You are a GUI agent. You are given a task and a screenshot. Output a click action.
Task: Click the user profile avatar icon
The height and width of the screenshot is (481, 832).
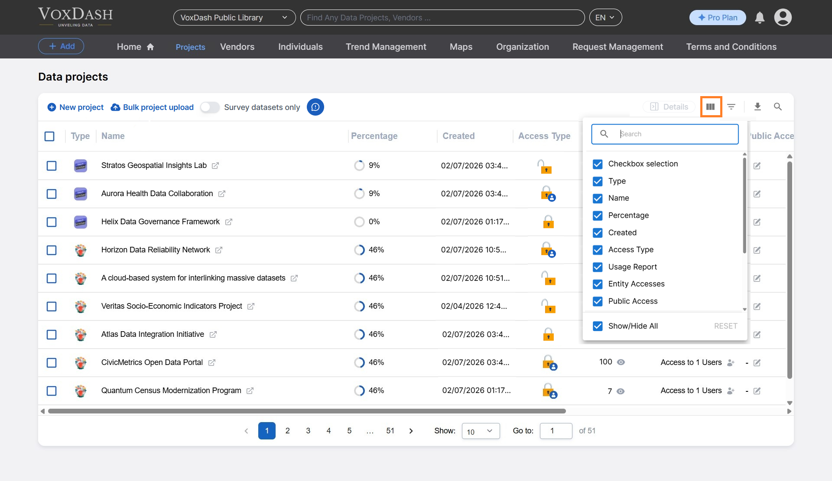783,17
